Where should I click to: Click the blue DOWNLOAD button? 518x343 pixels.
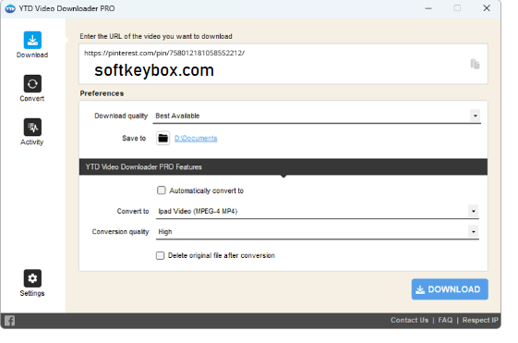[450, 289]
